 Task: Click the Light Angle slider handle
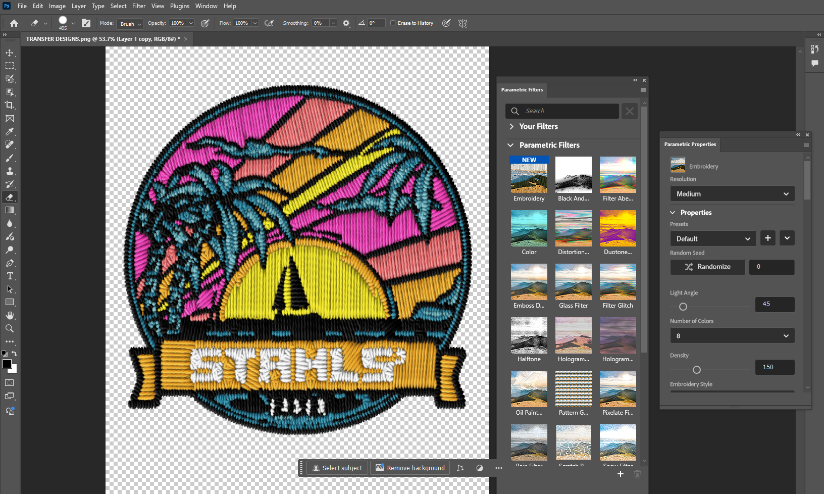(x=683, y=307)
